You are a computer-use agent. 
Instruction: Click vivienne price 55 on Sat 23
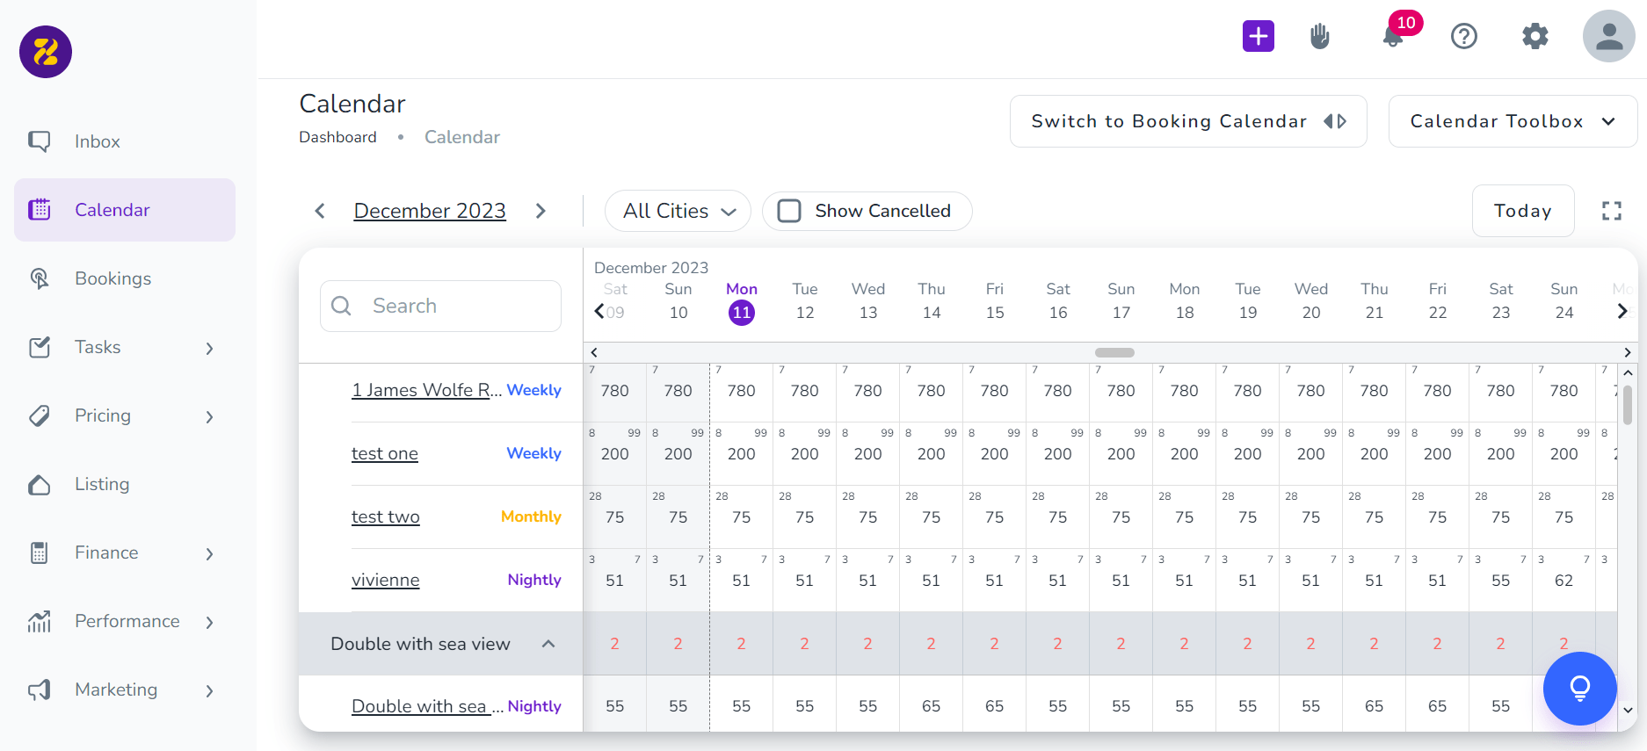tap(1500, 581)
